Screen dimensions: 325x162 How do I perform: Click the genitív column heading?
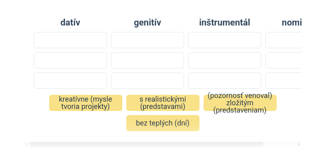coord(147,23)
